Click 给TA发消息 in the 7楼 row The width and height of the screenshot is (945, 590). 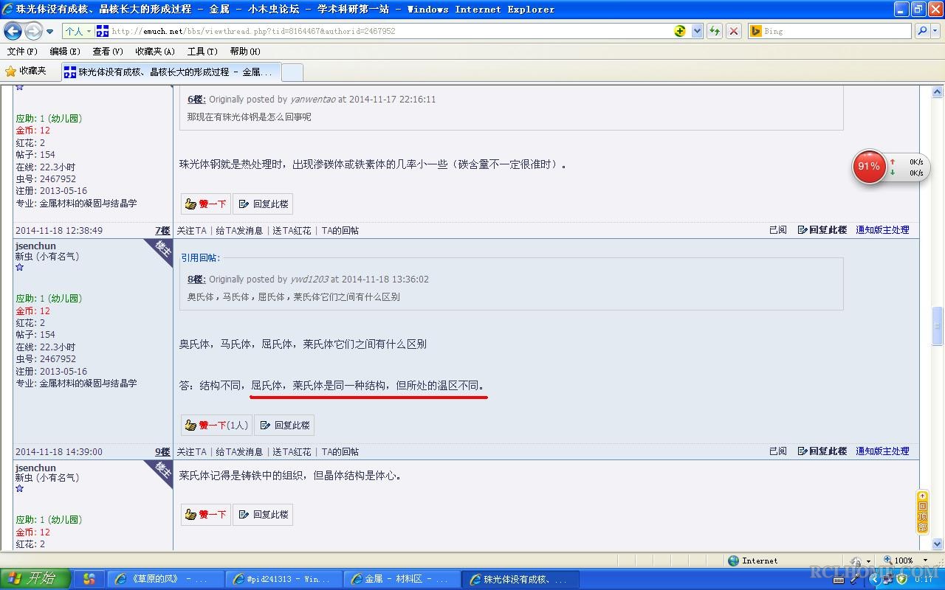(x=239, y=231)
